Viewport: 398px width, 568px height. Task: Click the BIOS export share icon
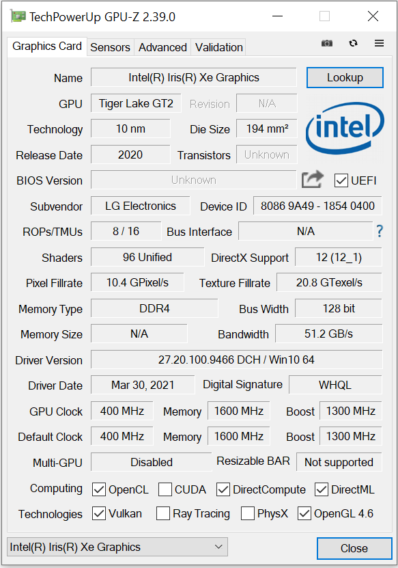(312, 179)
